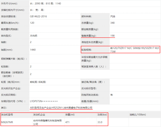The height and width of the screenshot is (127, 161).
Task: Click the 整备质量(kg) label
Action: pyautogui.click(x=89, y=36)
